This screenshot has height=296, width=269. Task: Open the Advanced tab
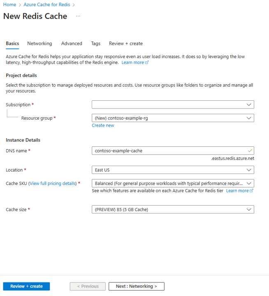(72, 44)
